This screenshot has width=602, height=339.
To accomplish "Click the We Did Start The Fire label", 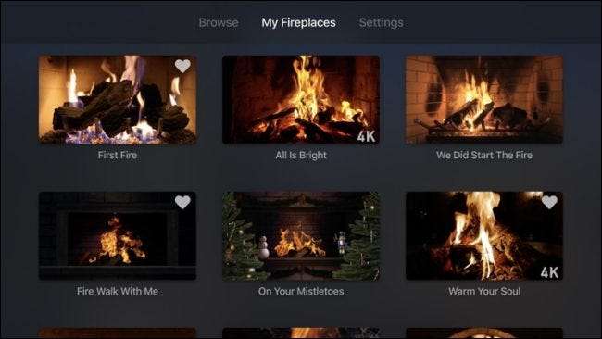I will [484, 155].
